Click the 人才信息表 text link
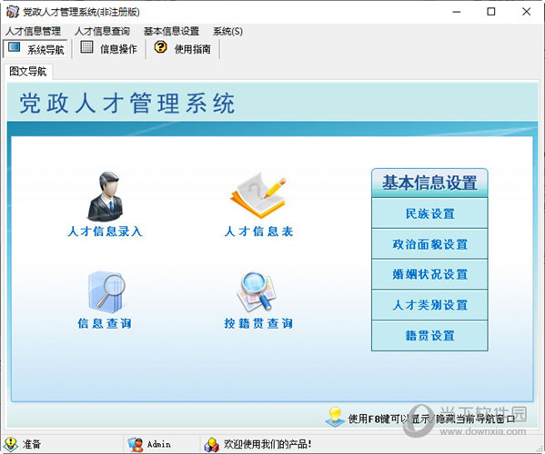Screen dimensions: 545x454 click(x=258, y=232)
